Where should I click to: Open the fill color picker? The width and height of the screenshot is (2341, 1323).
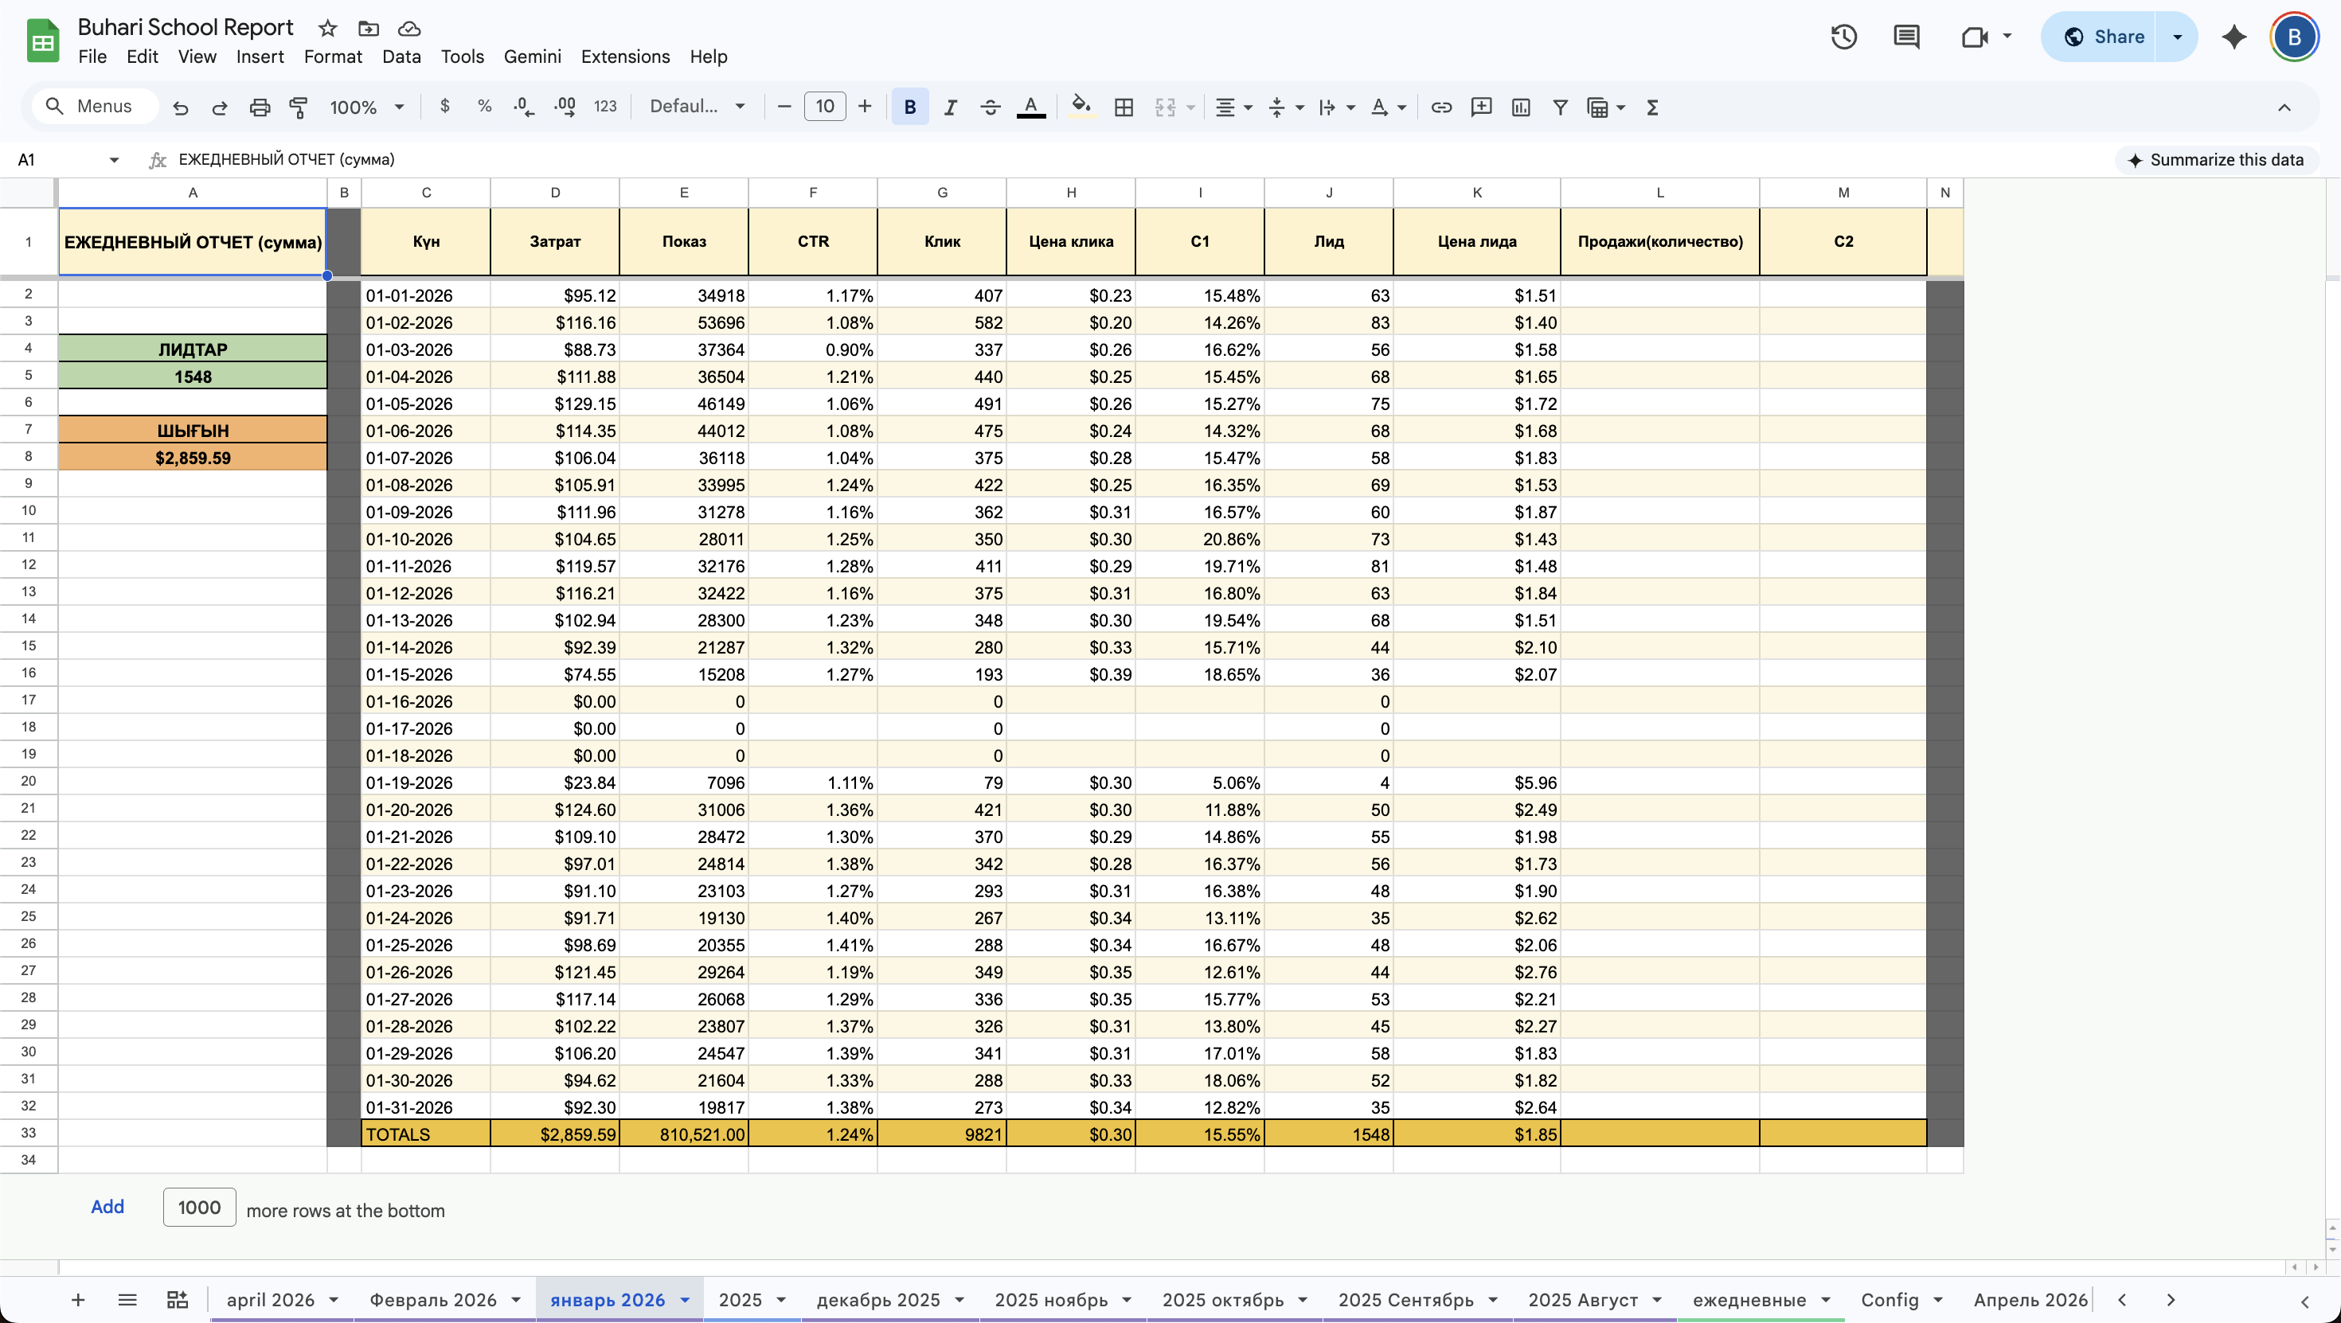tap(1081, 107)
